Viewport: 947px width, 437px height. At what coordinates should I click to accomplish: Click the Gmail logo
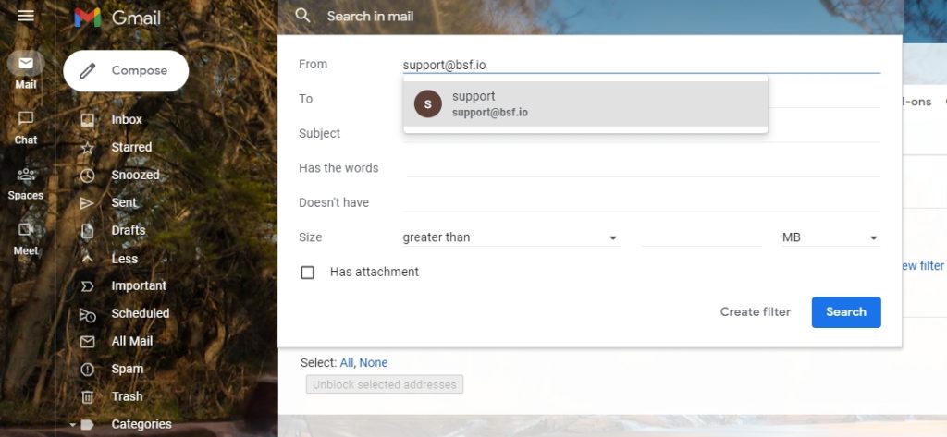117,18
